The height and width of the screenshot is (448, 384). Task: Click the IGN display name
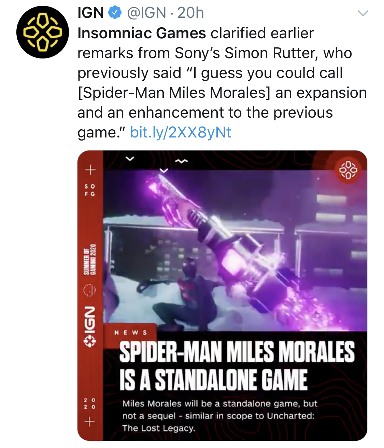pos(91,13)
